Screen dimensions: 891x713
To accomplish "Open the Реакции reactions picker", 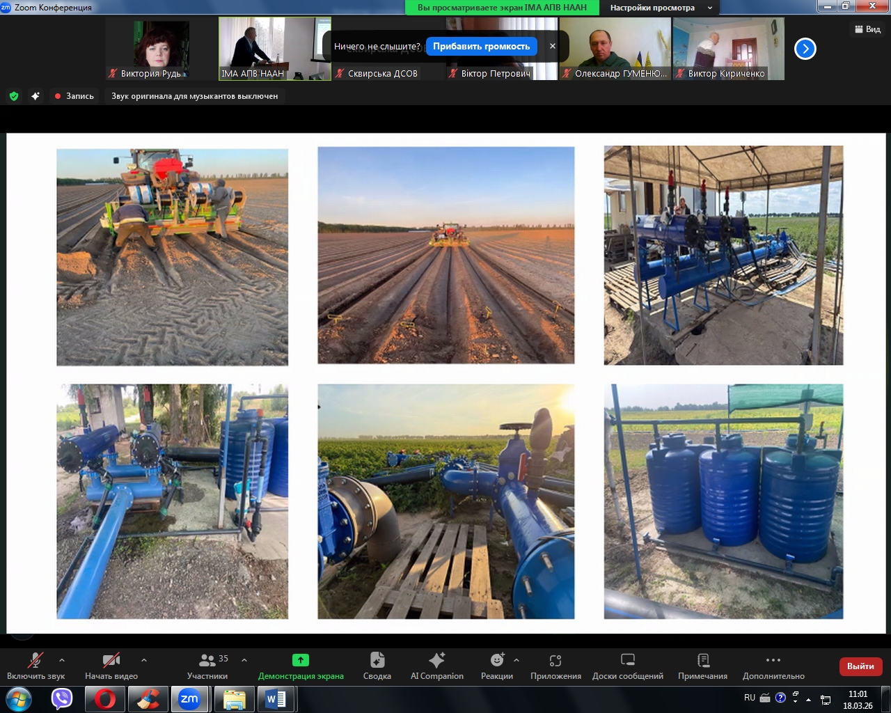I will [496, 666].
